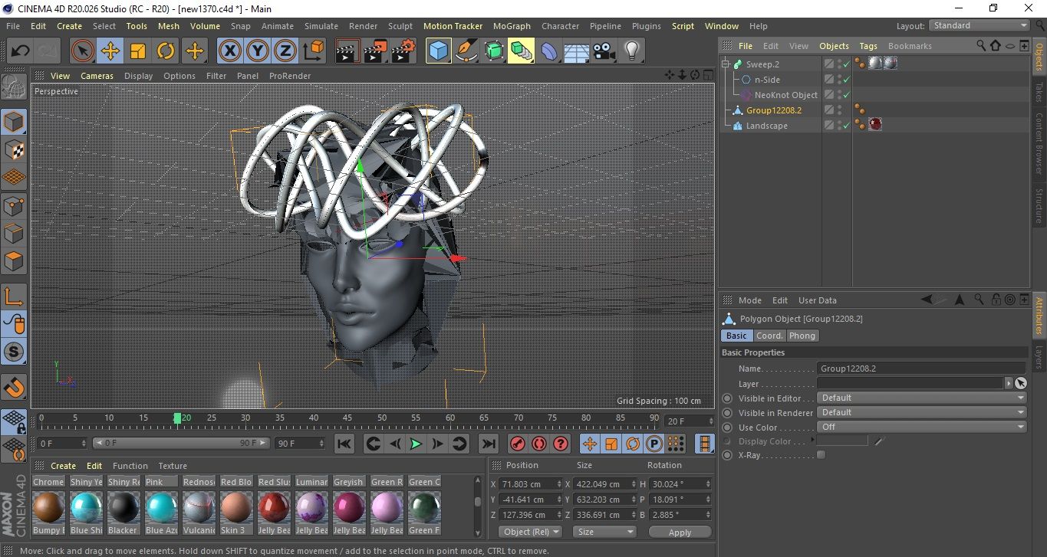This screenshot has height=557, width=1047.
Task: Click Record Active Objects red key button
Action: tap(518, 444)
